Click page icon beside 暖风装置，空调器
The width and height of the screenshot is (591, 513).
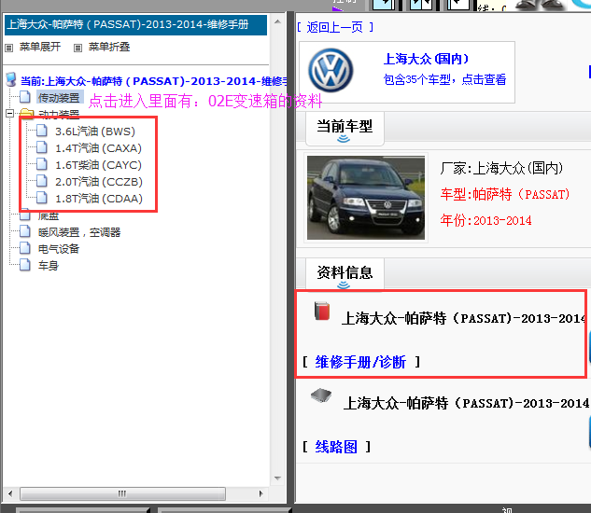25,231
